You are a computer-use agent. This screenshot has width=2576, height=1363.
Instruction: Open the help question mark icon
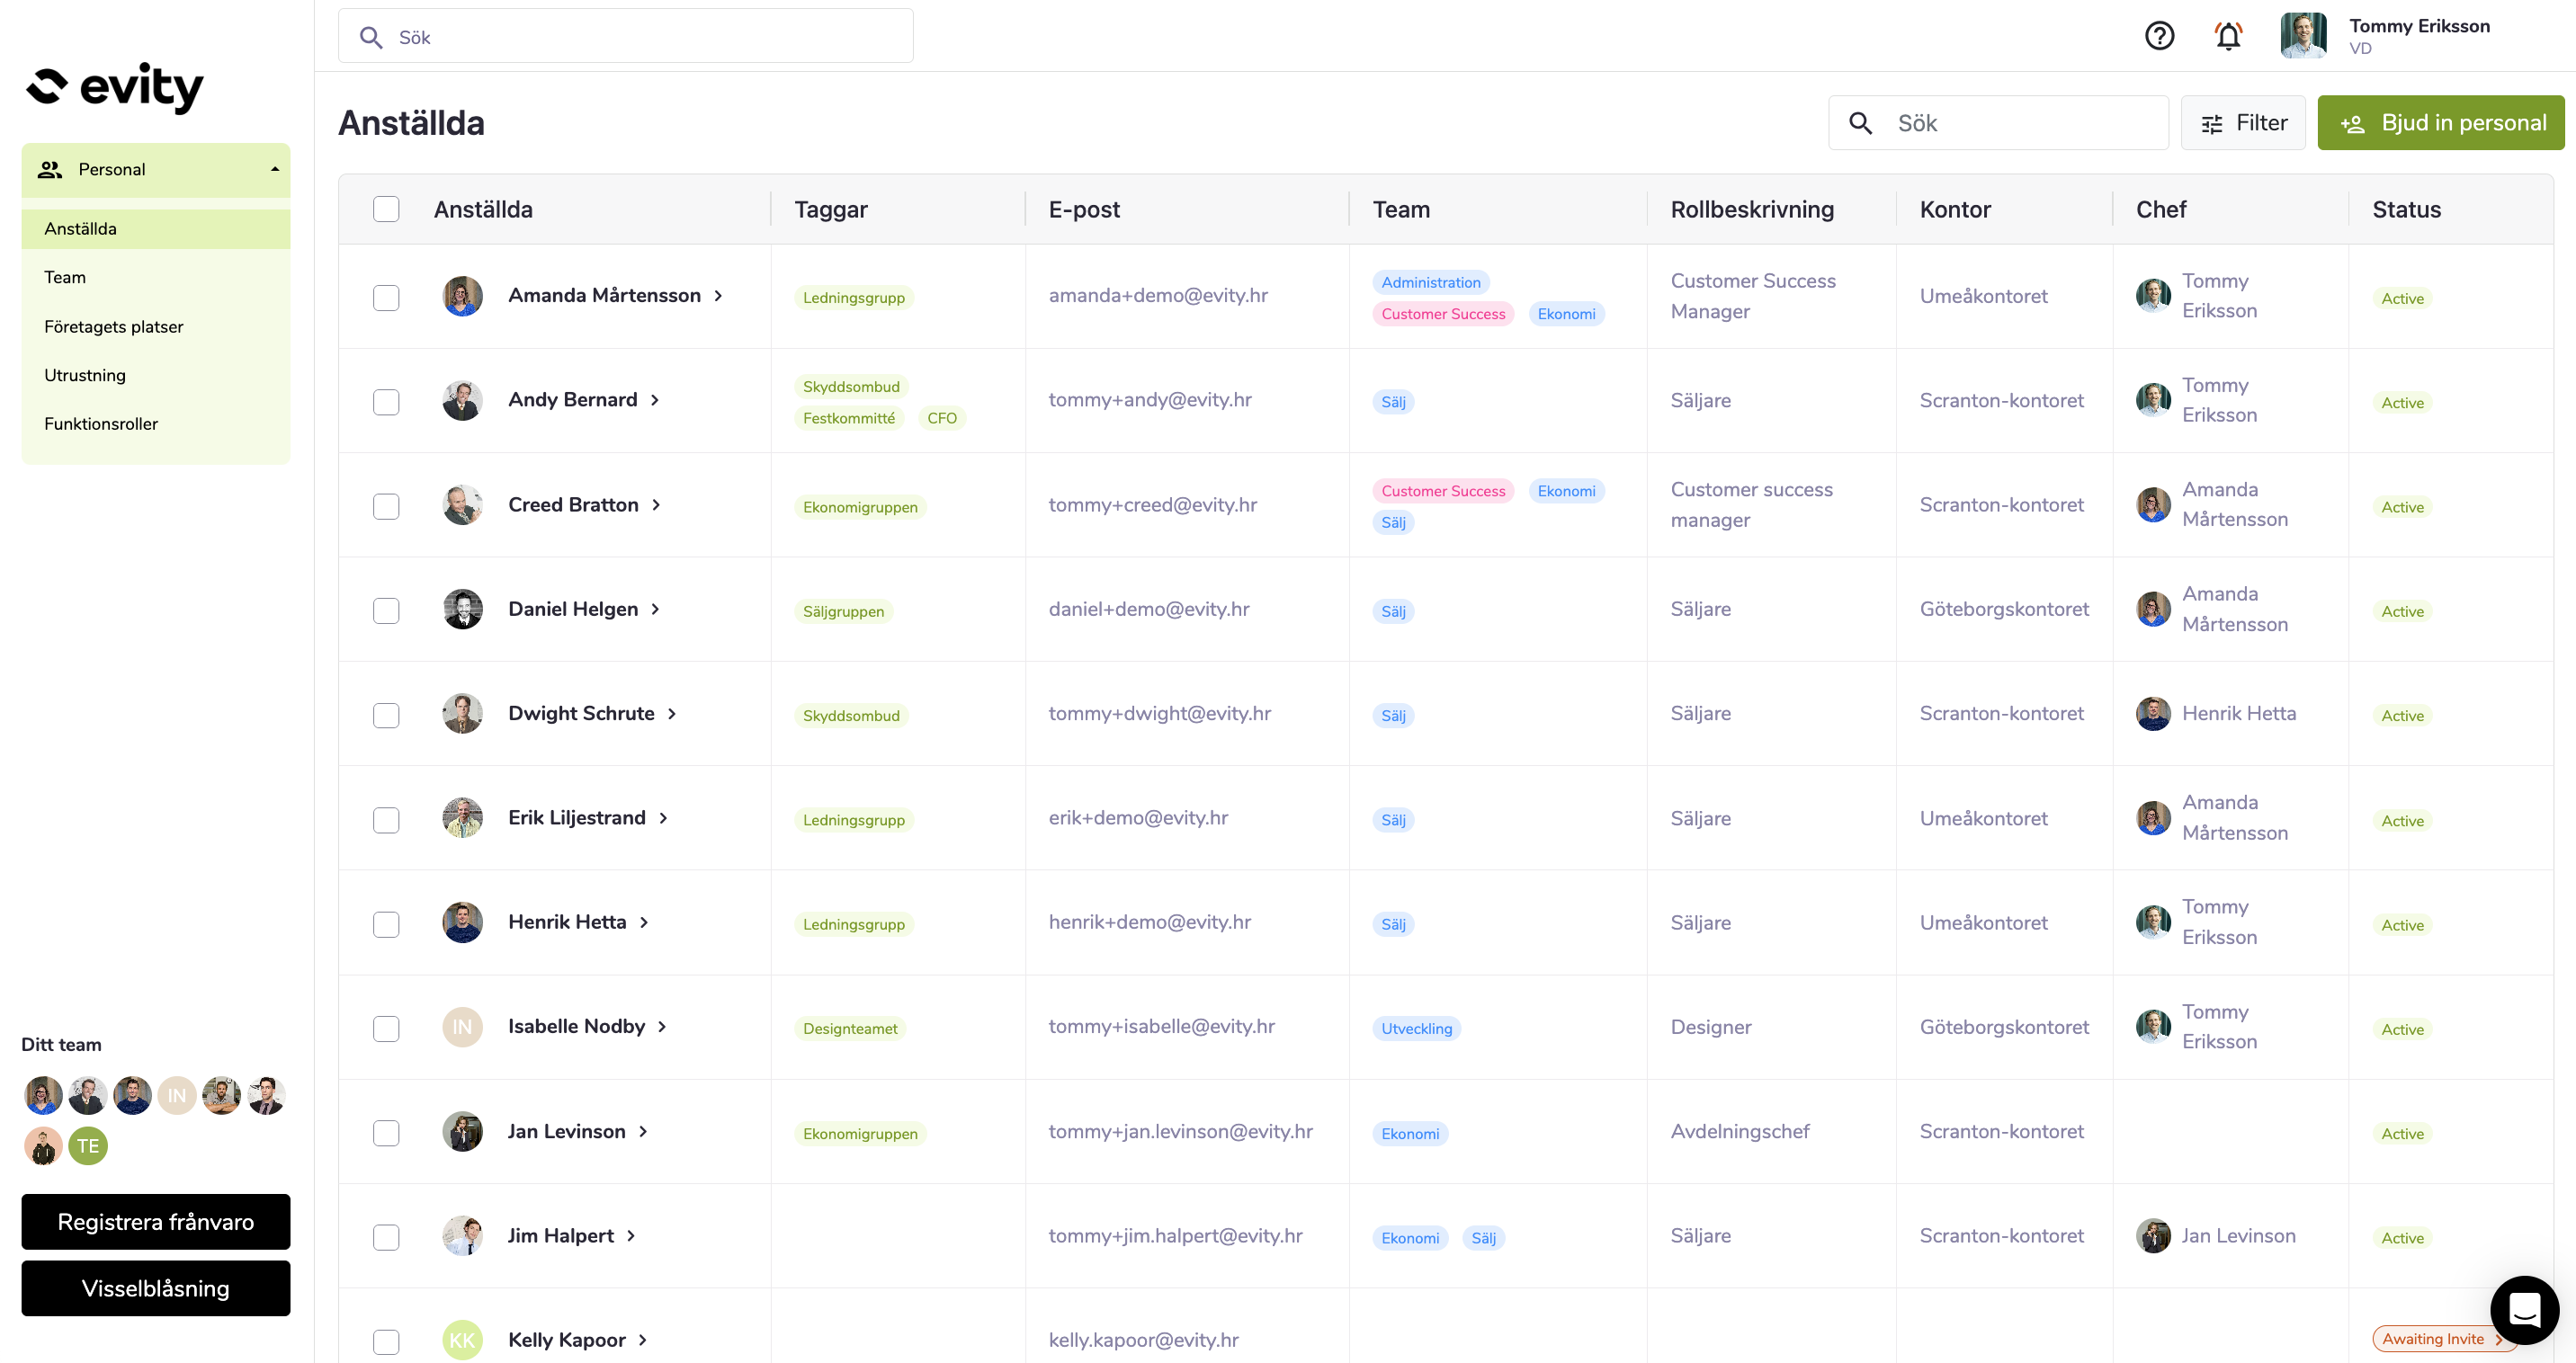[2159, 36]
